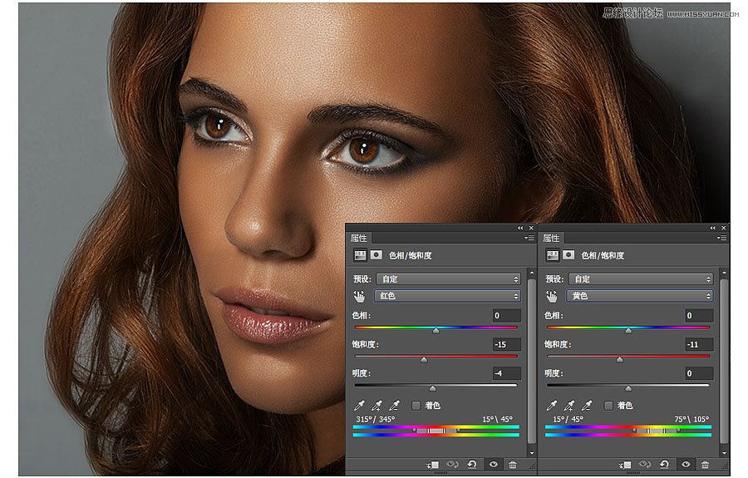The image size is (748, 478).
Task: Open the 黄色 color range dropdown
Action: point(639,296)
